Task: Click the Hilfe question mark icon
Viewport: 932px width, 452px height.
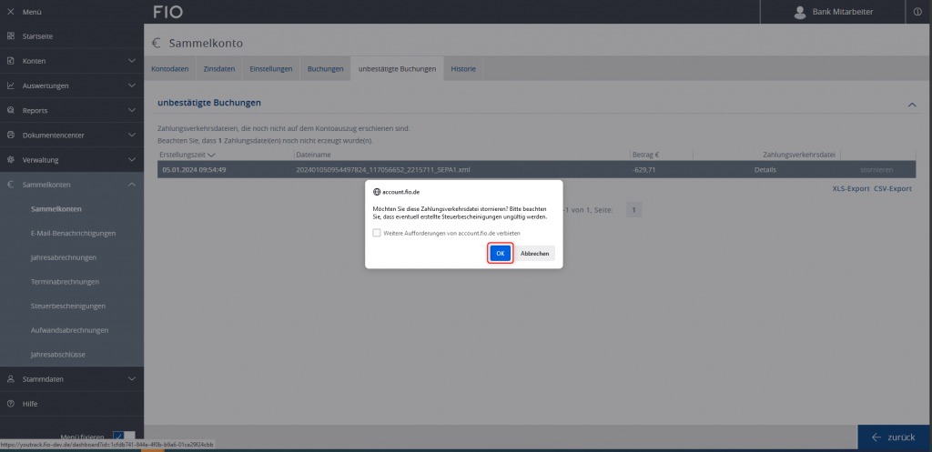Action: (x=11, y=403)
